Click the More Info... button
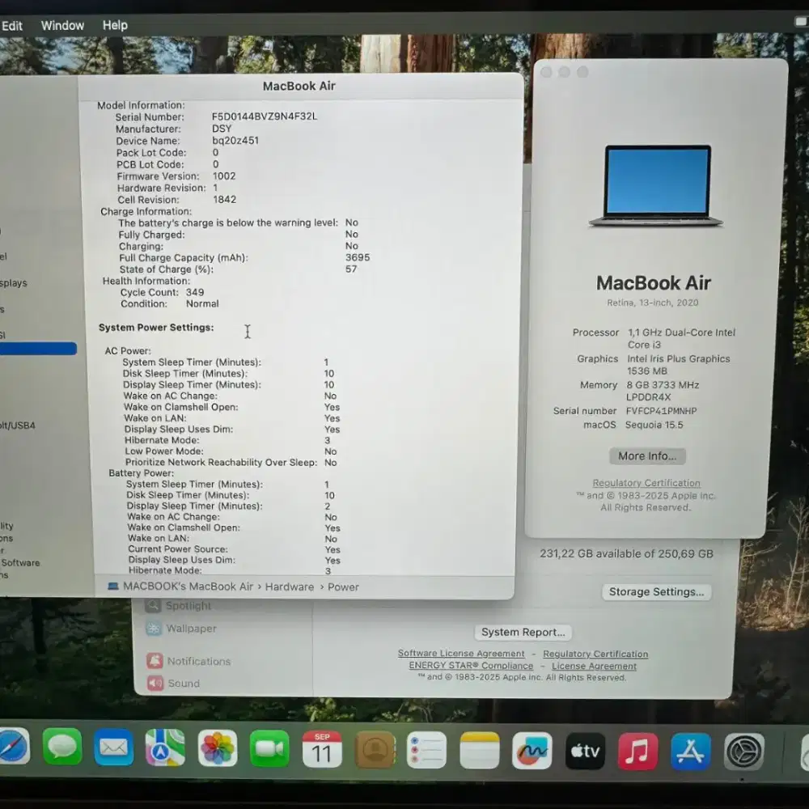Viewport: 809px width, 809px height. pos(647,456)
